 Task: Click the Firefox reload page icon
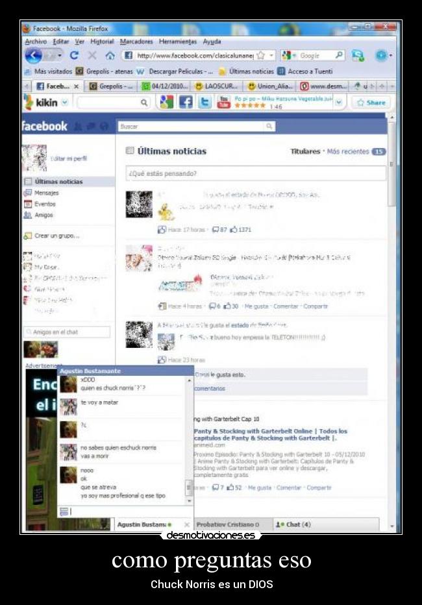[x=74, y=56]
